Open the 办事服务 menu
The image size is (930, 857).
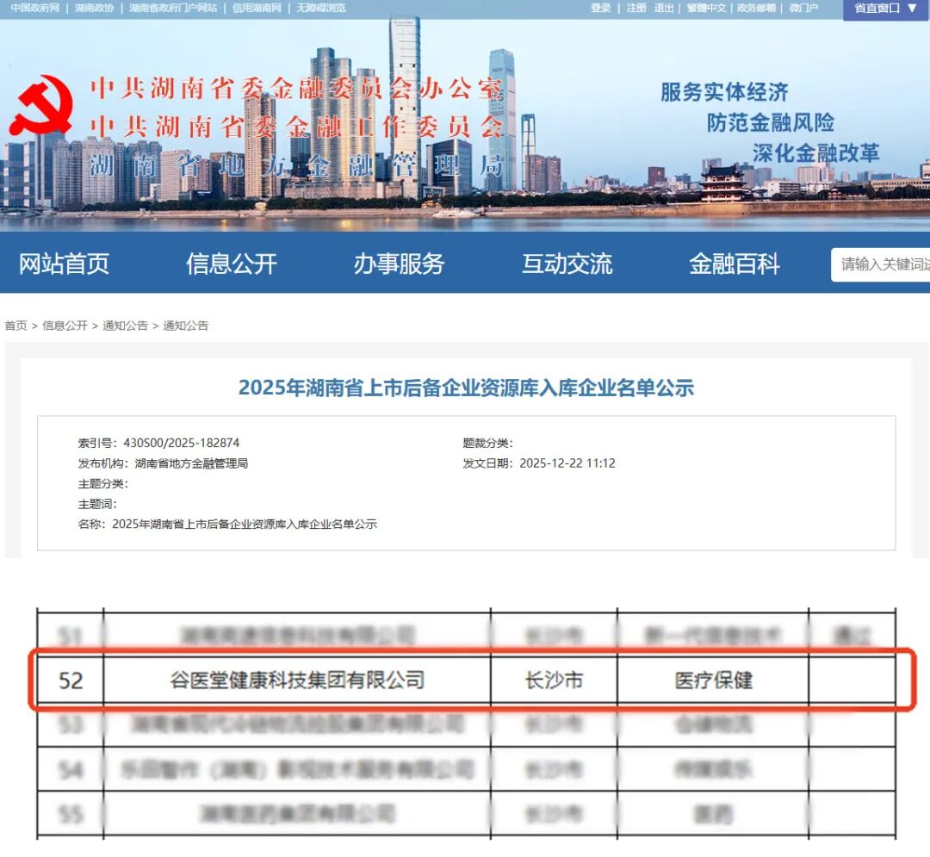click(x=399, y=264)
